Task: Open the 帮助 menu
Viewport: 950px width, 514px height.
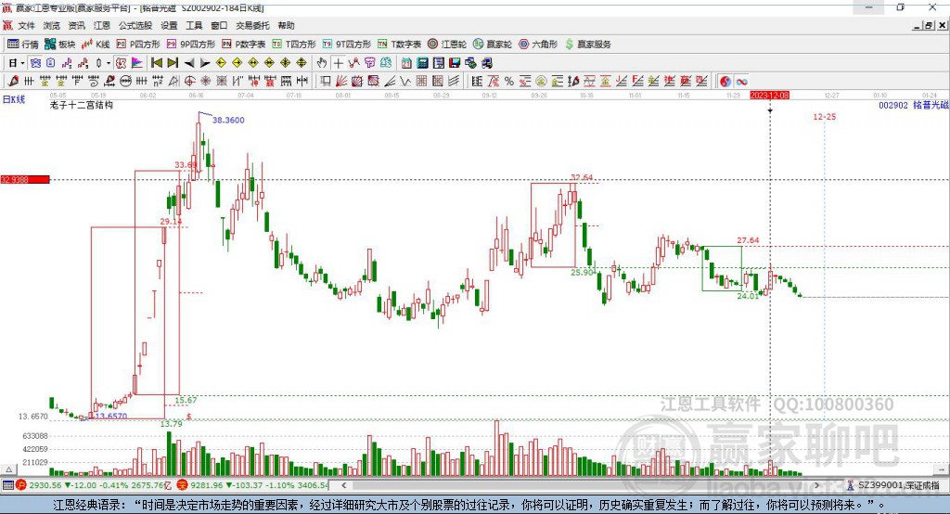Action: (286, 25)
